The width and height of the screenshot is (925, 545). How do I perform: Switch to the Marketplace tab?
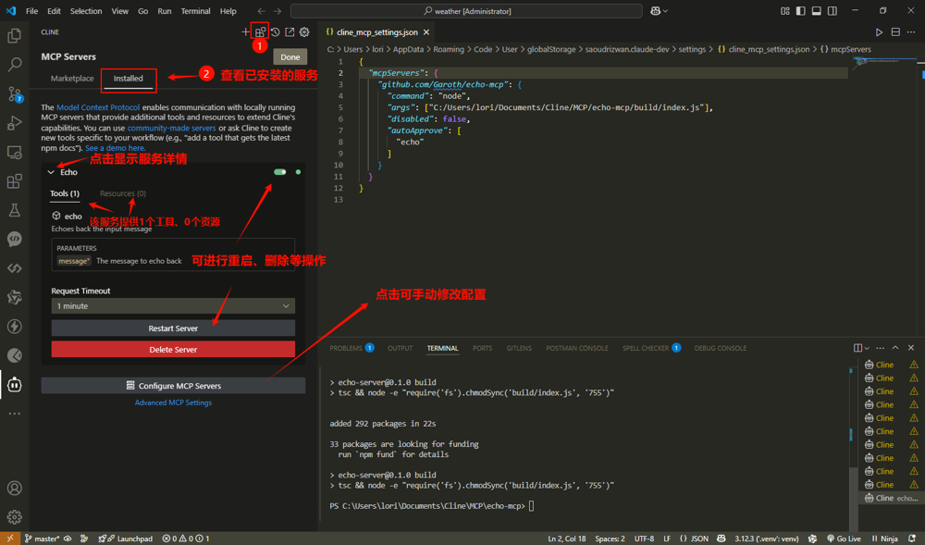[72, 79]
